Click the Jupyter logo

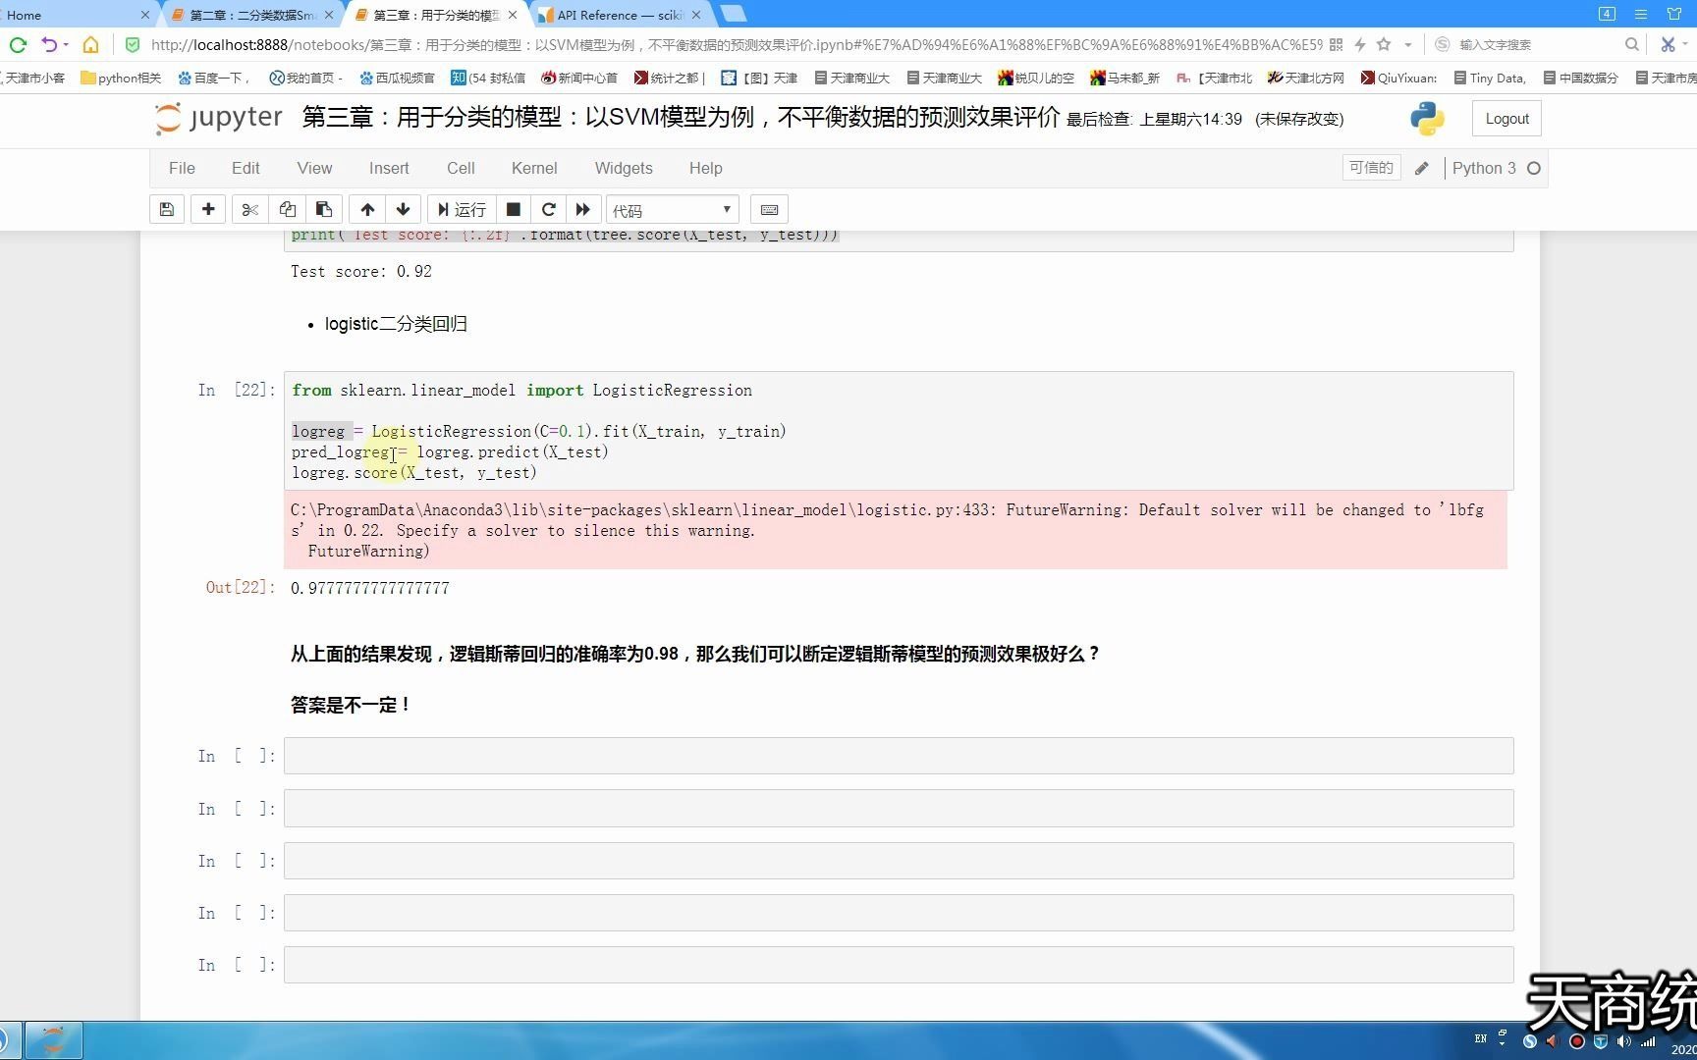[x=219, y=118]
